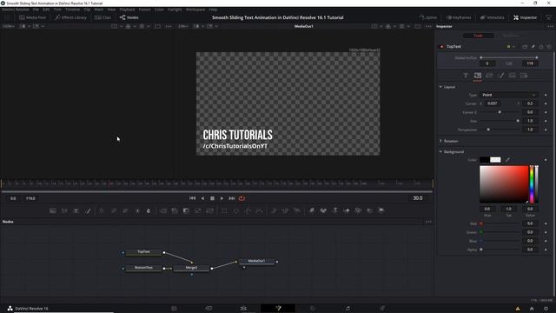Collapse the Background section
Viewport: 556px width, 313px height.
click(440, 151)
